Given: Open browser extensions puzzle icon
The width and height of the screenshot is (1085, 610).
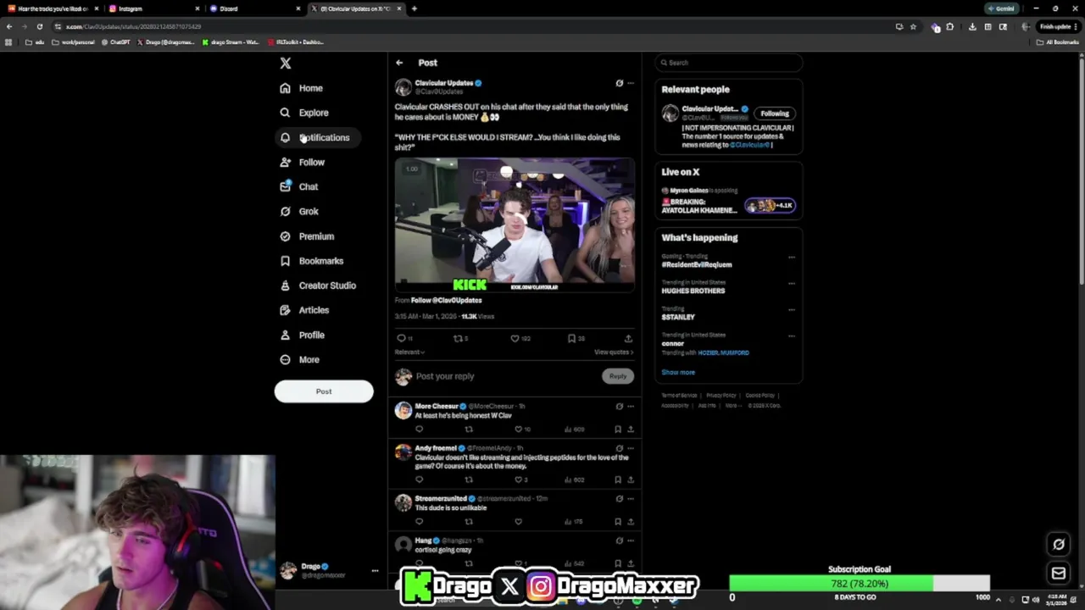Looking at the screenshot, I should point(950,26).
